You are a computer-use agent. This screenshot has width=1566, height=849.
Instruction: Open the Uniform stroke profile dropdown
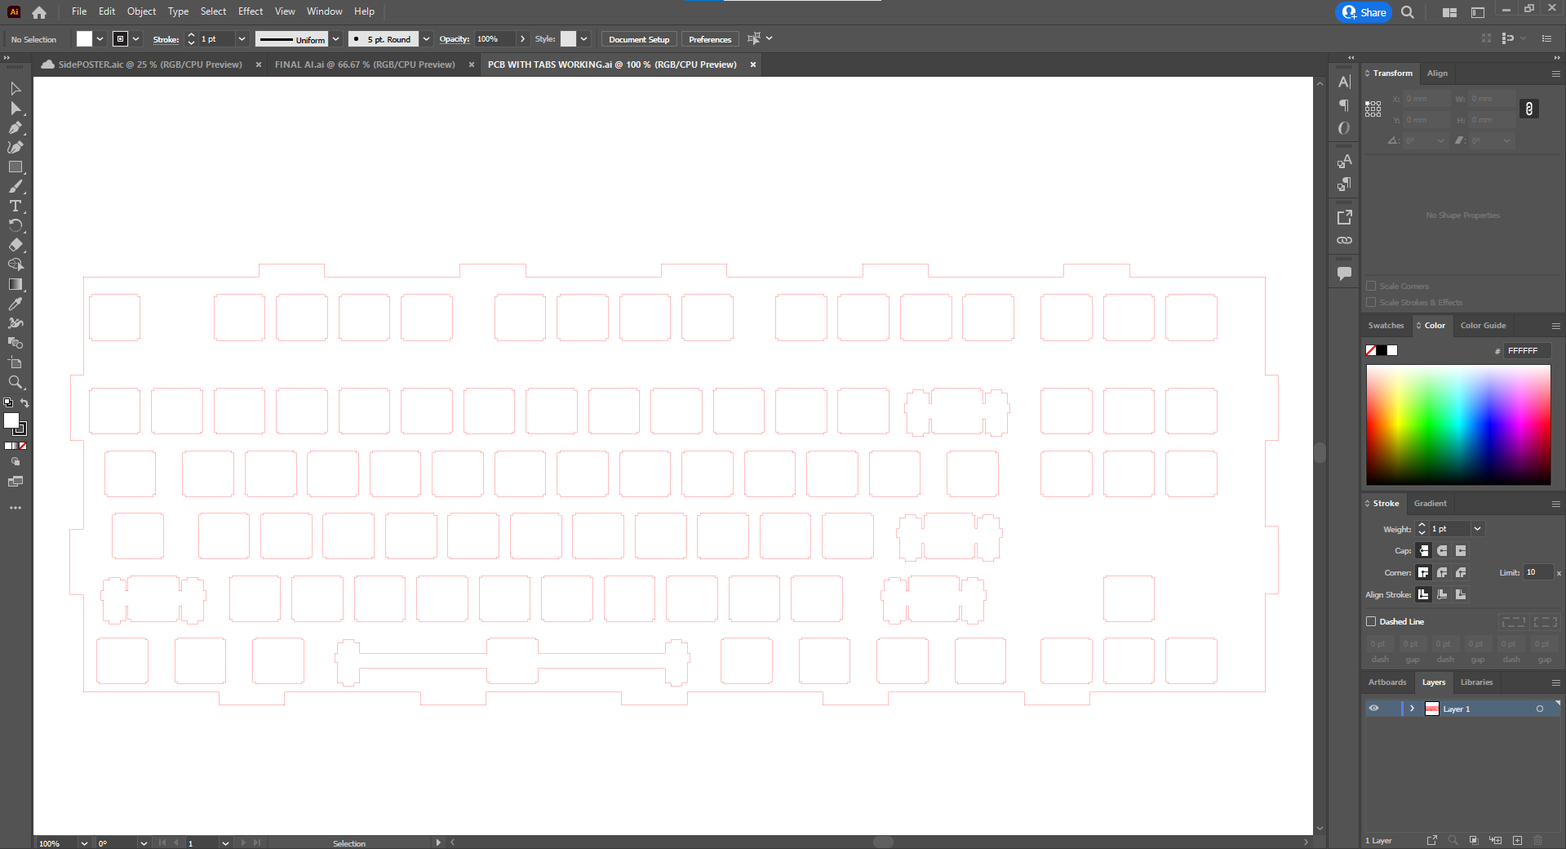coord(335,39)
